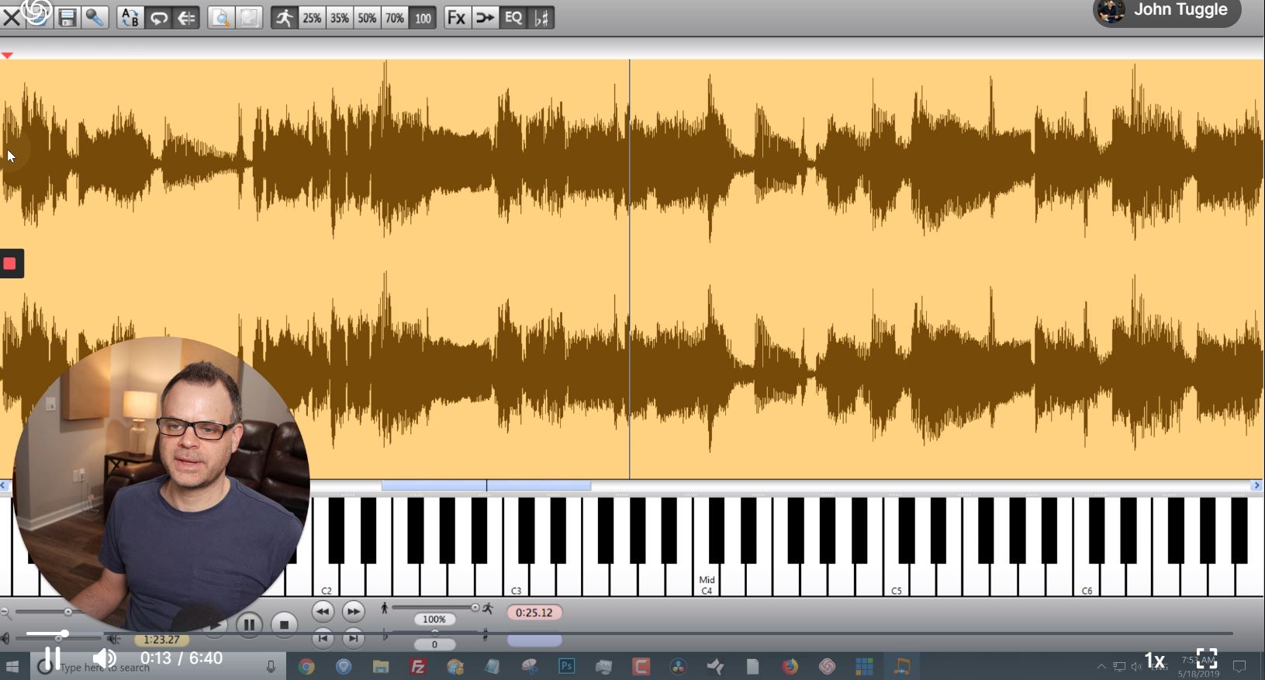Click the waveform scrollbar left arrow

[4, 485]
